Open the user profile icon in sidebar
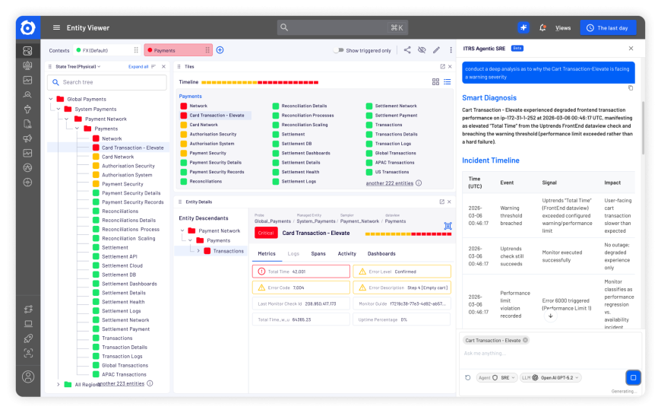 pyautogui.click(x=28, y=376)
